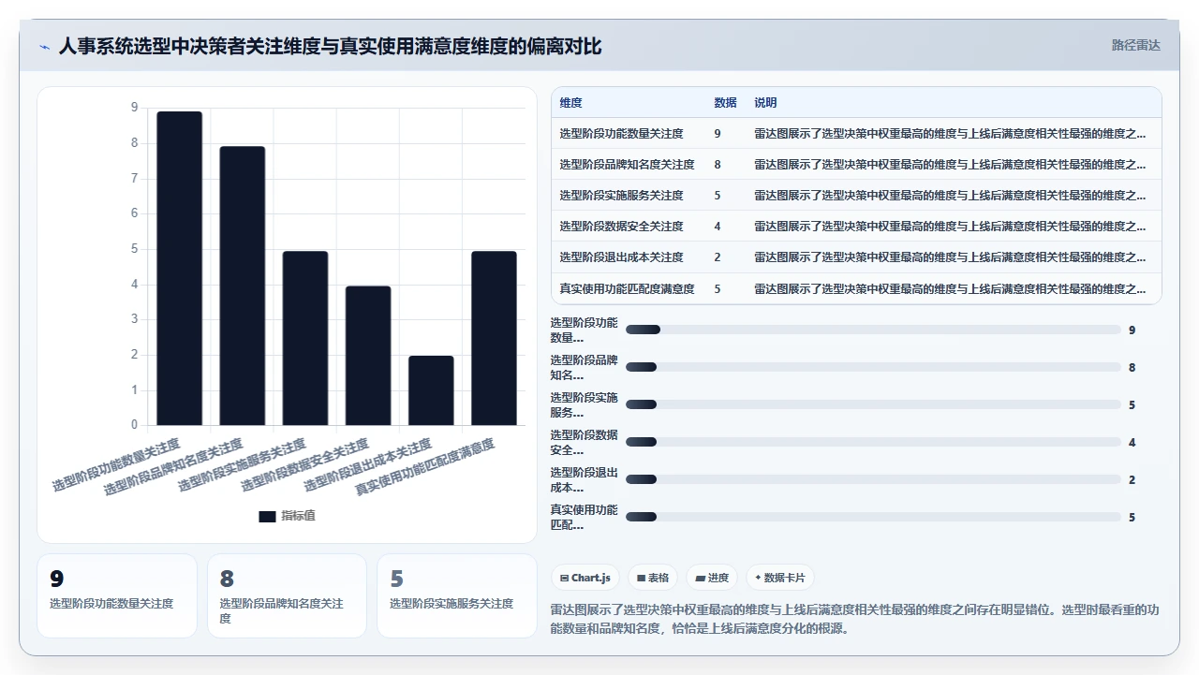
Task: Toggle the 指标值 legend swatch in chart
Action: tap(267, 516)
